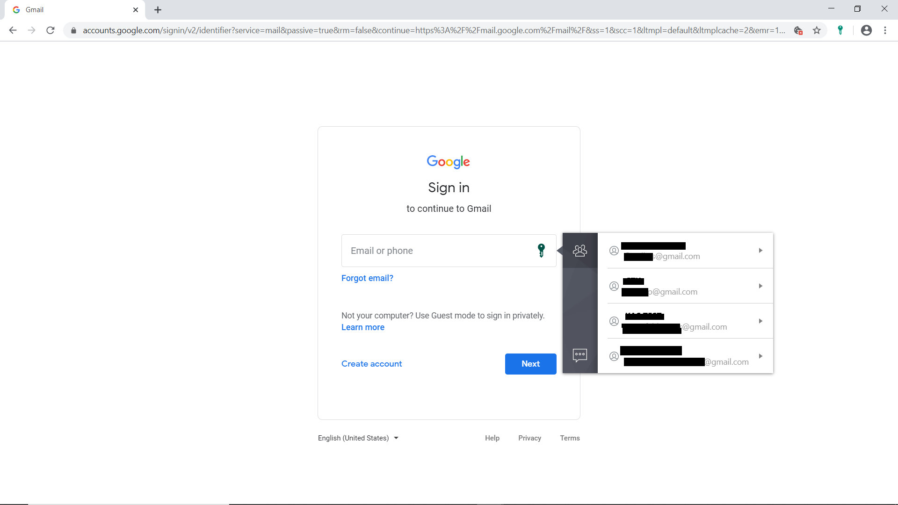Open the Privacy footer link
Screen dimensions: 898x505
pos(529,438)
